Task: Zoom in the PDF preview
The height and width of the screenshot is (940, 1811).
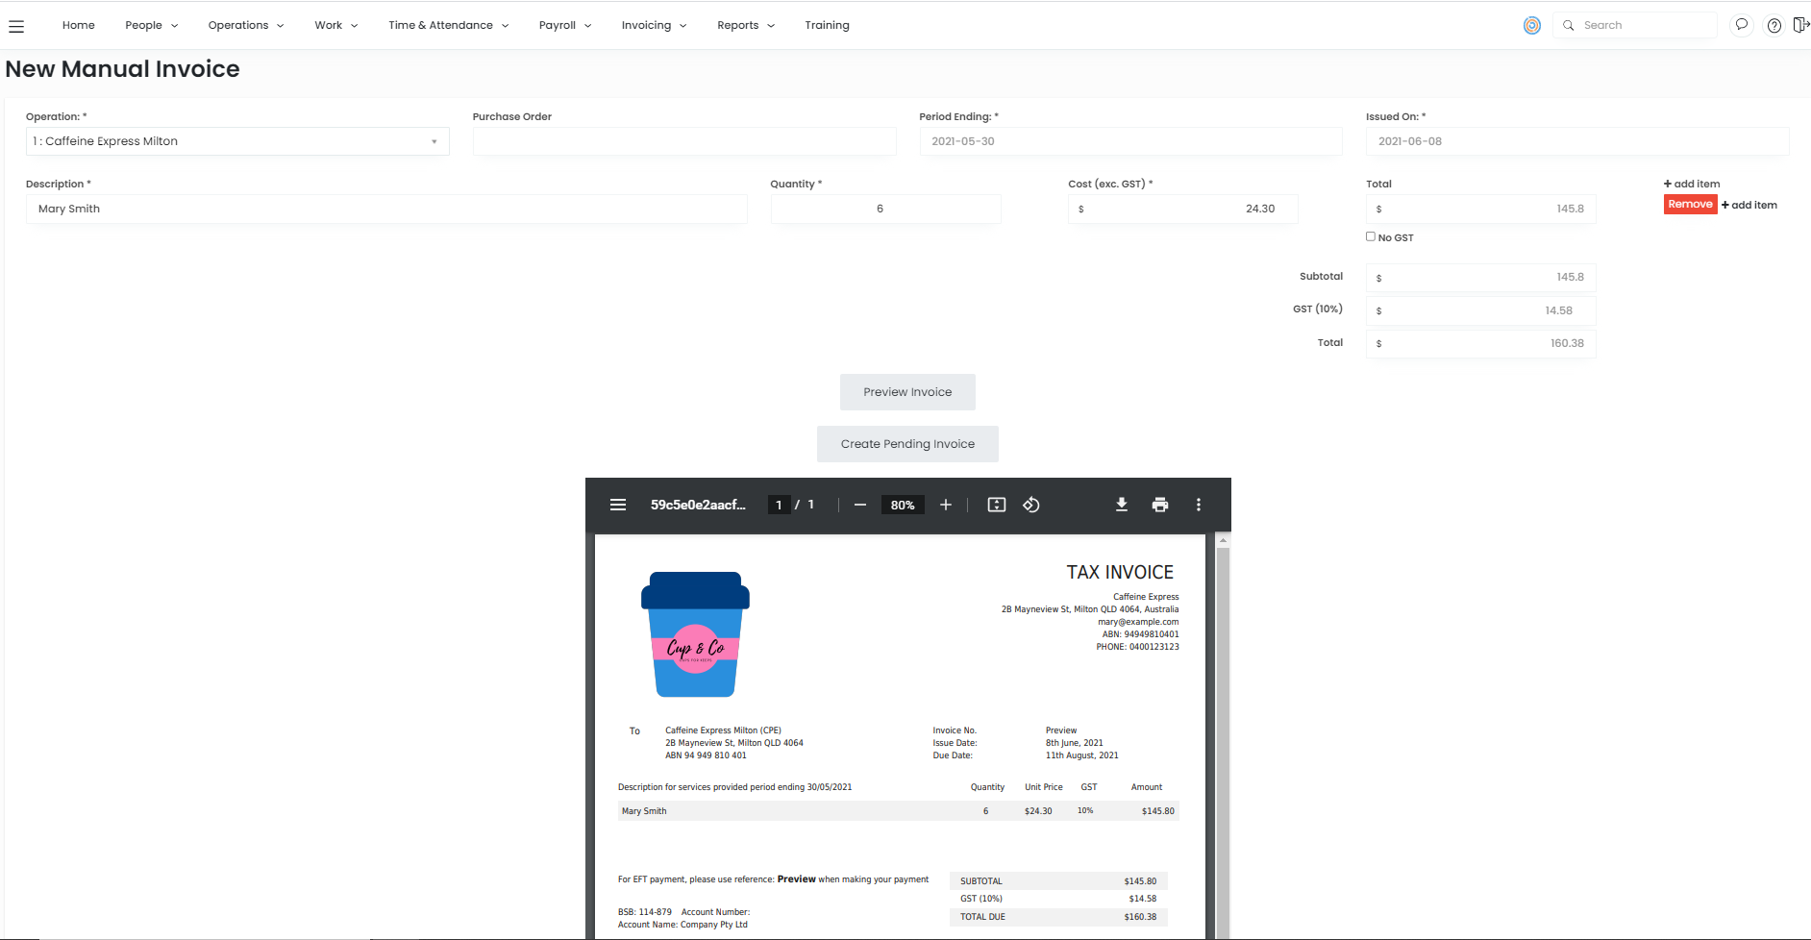Action: click(946, 505)
